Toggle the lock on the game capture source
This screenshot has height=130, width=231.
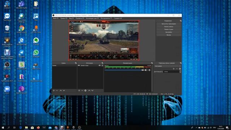coord(103,65)
